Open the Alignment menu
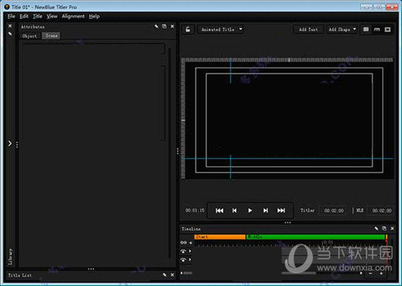Image resolution: width=402 pixels, height=286 pixels. point(73,16)
